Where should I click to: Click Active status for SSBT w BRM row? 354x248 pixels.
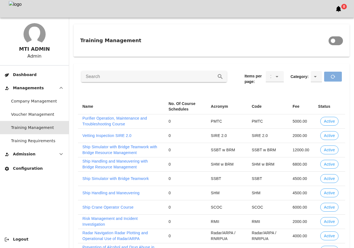click(329, 150)
